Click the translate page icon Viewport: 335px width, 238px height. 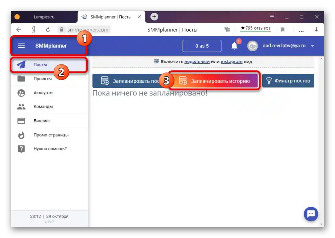[x=227, y=29]
